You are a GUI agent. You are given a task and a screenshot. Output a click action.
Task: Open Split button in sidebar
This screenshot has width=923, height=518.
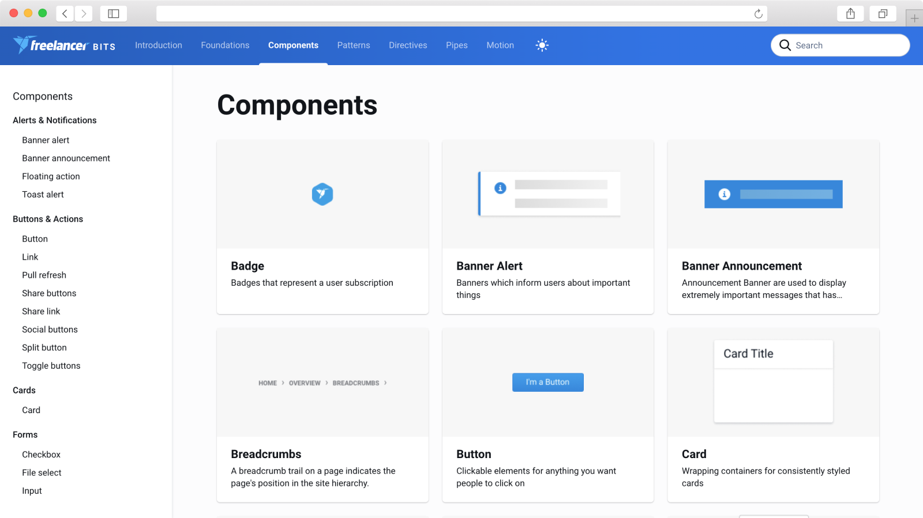click(44, 347)
